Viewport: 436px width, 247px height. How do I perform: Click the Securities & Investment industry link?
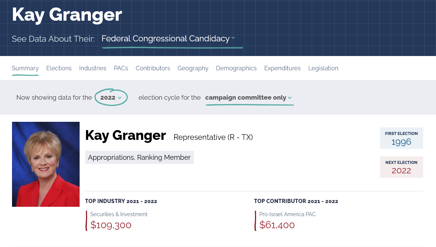pyautogui.click(x=119, y=214)
